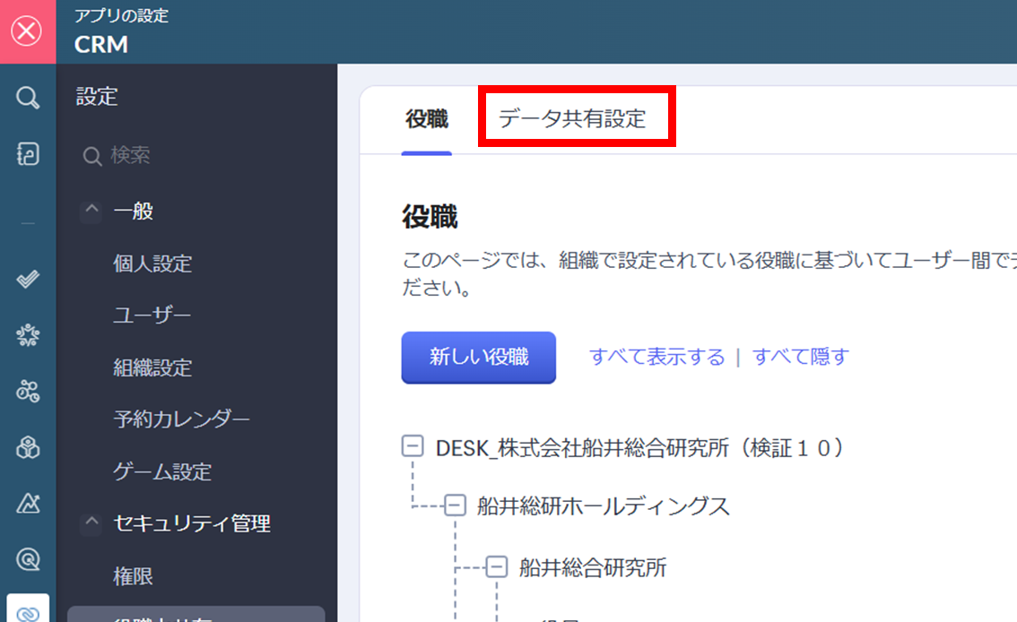
Task: Collapse the 船井総合研究所 tree node
Action: (497, 566)
